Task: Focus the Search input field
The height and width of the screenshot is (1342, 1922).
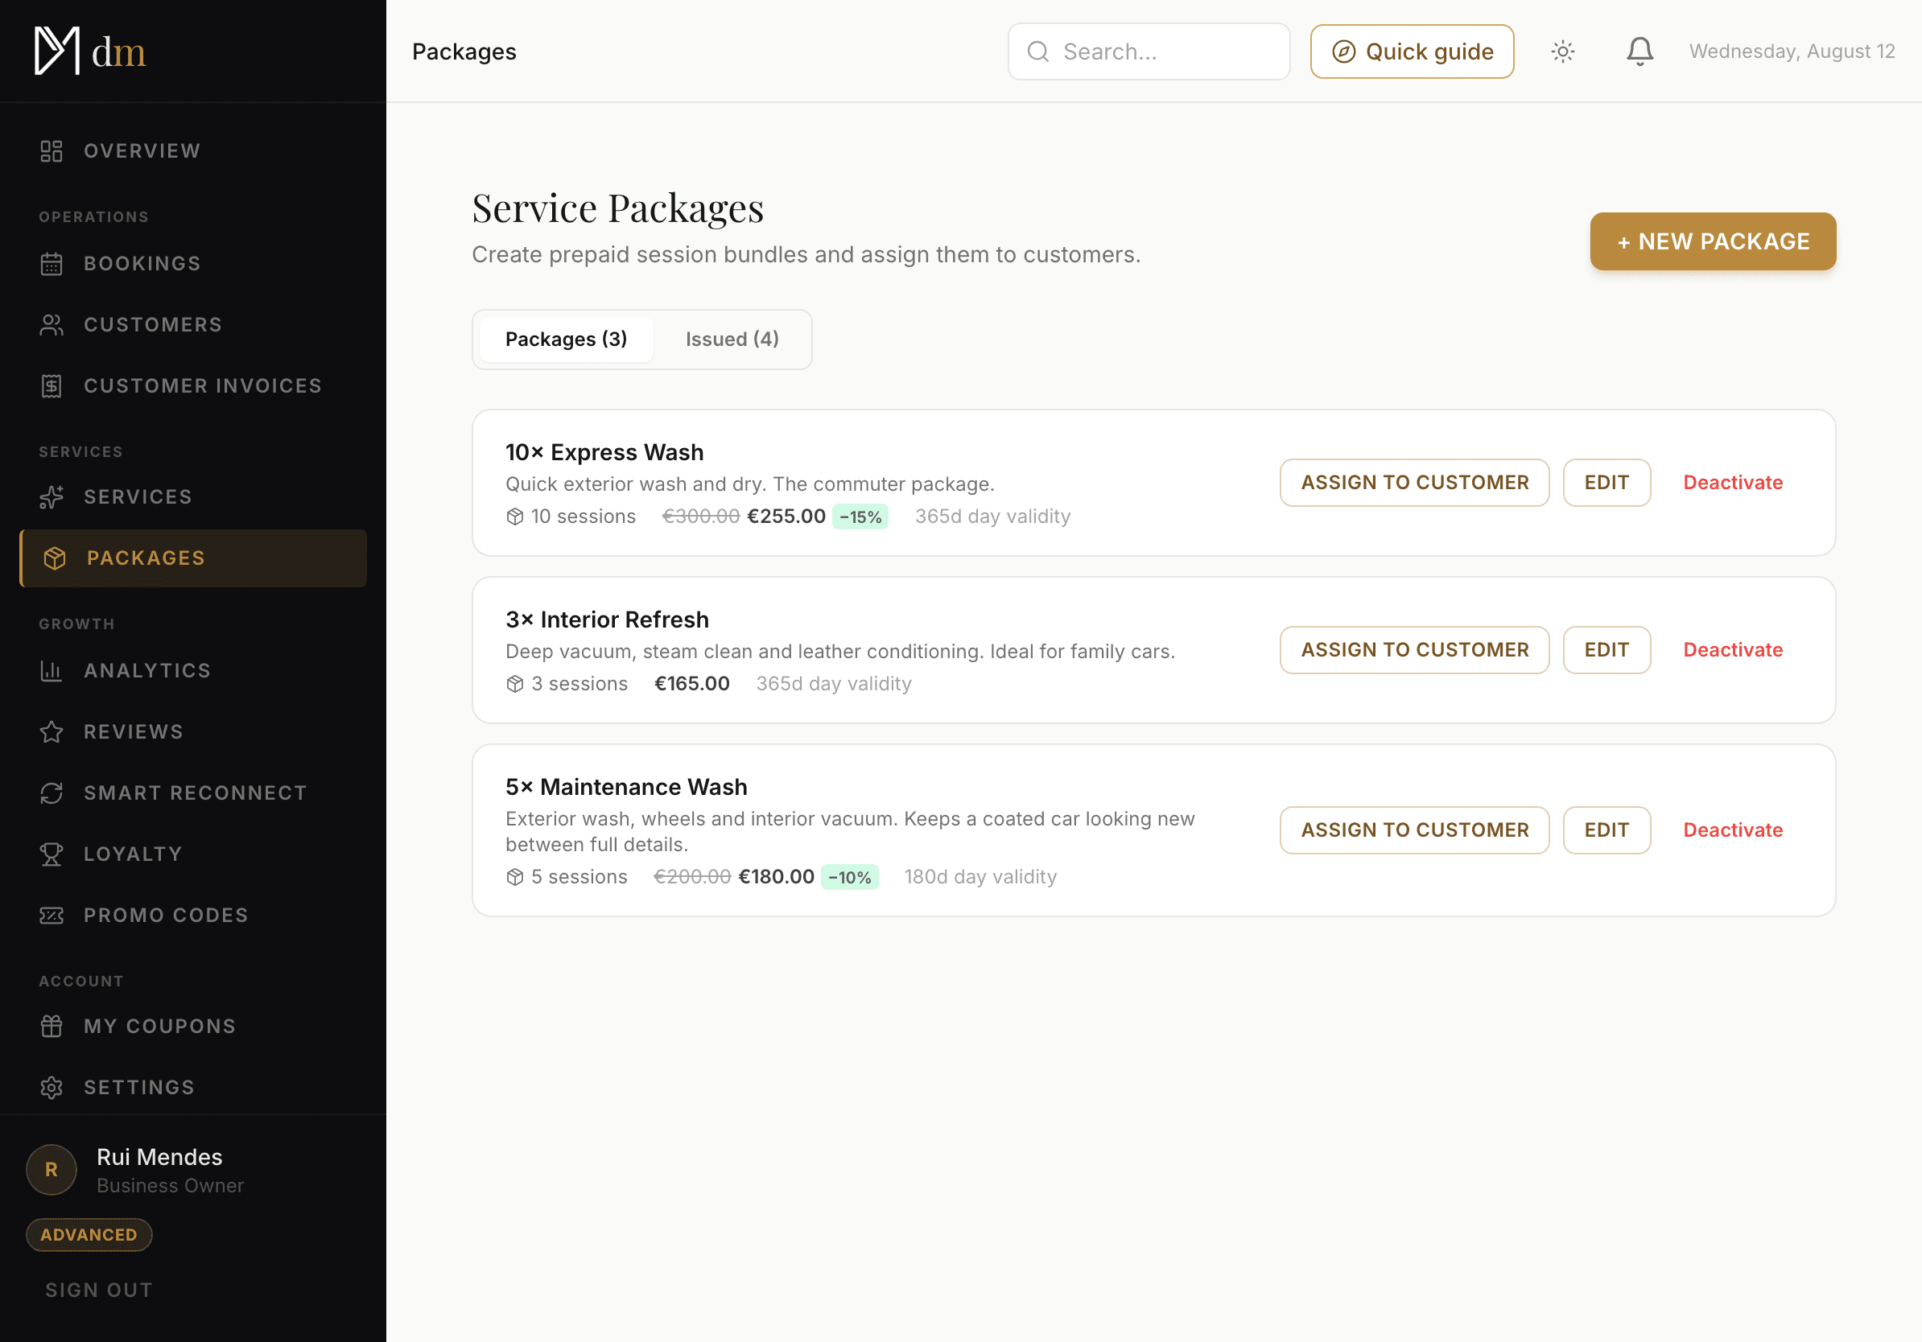Action: [x=1149, y=51]
